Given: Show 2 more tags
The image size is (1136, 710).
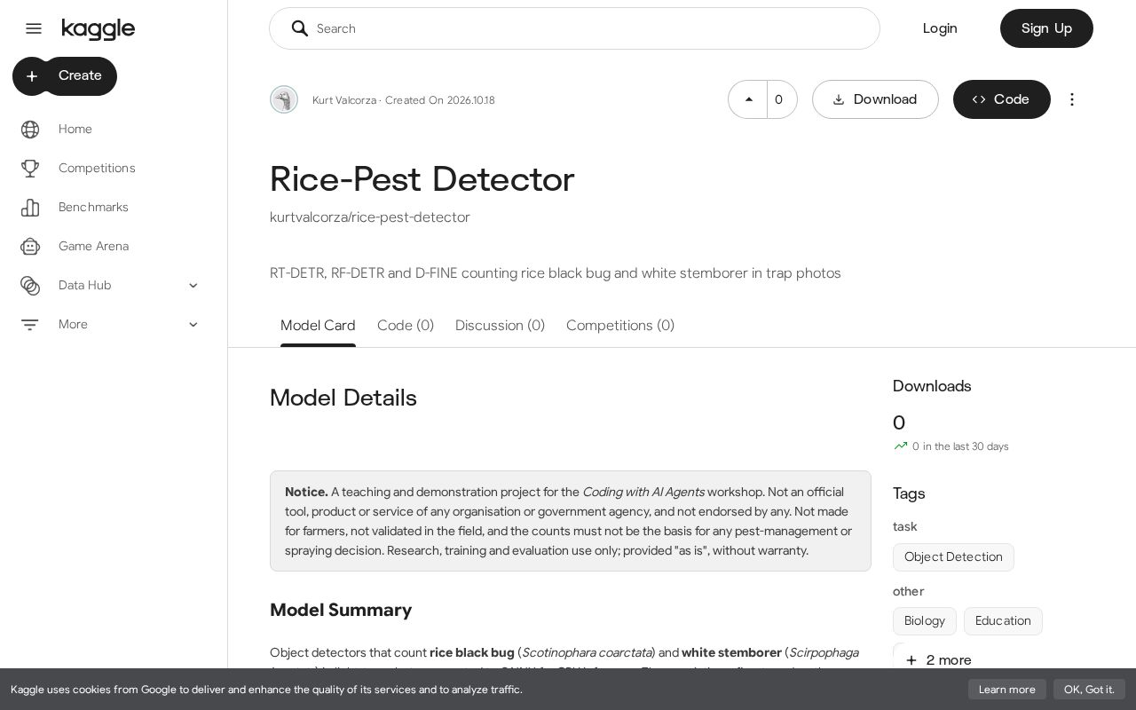Looking at the screenshot, I should [x=937, y=660].
